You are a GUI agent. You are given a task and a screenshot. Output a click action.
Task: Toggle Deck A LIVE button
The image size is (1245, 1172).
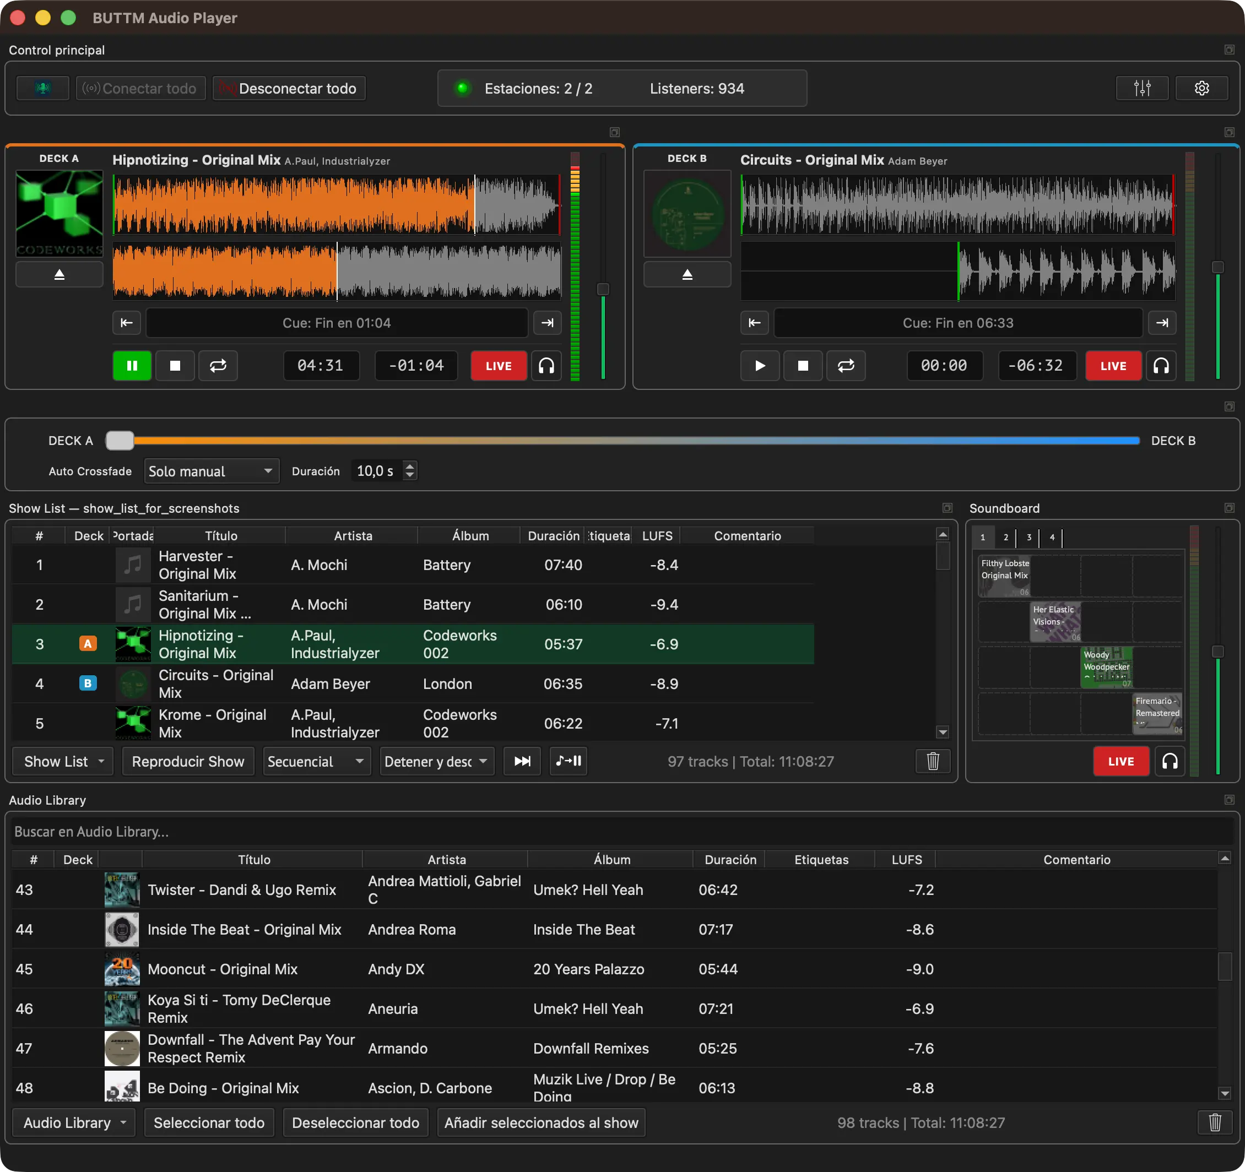[x=499, y=366]
